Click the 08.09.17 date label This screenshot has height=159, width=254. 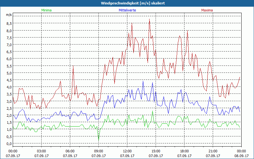click(241, 156)
